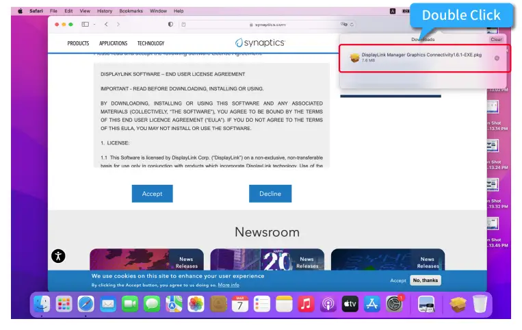Open the Safari menu
The height and width of the screenshot is (330, 522).
(x=36, y=11)
